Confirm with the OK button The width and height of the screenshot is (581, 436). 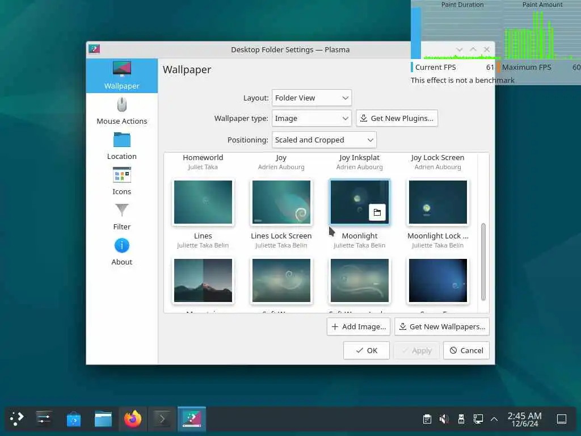(x=366, y=350)
